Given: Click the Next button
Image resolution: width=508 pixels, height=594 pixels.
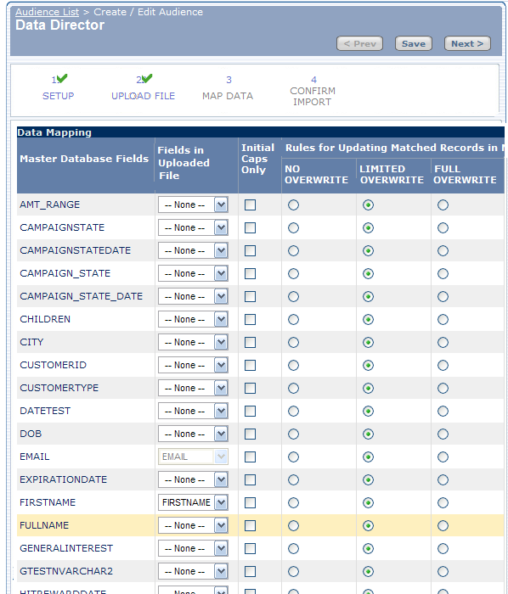Looking at the screenshot, I should click(x=467, y=43).
